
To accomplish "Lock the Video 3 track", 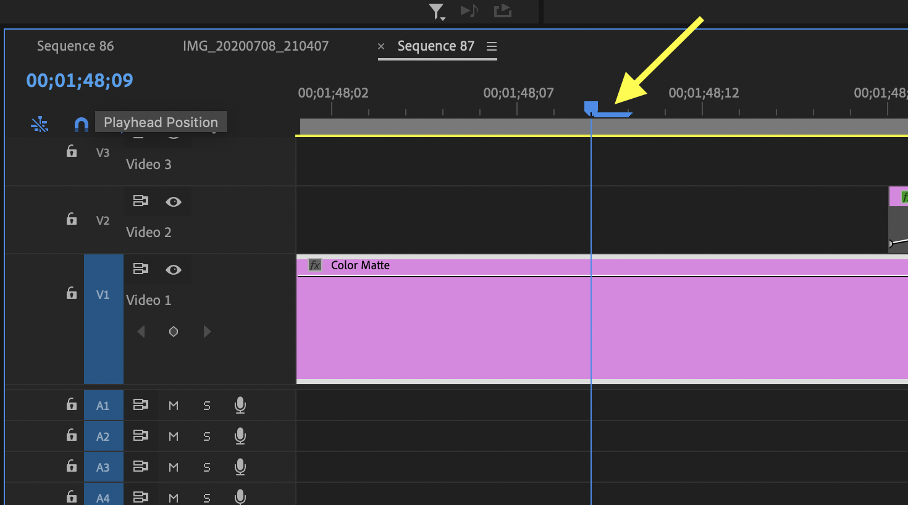I will [72, 151].
